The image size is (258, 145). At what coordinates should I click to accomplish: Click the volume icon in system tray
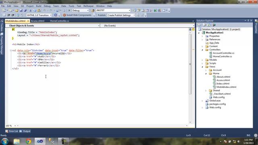(x=239, y=141)
